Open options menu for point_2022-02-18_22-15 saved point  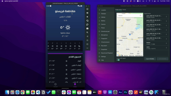pos(166,17)
